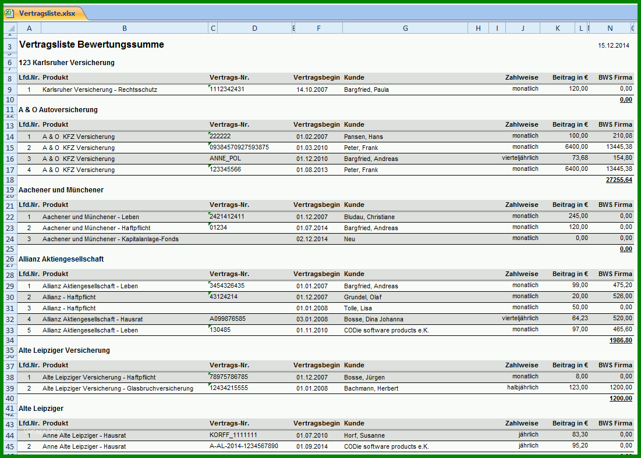Click customer 'Grundel, Olaf'
The image size is (641, 458).
(363, 297)
